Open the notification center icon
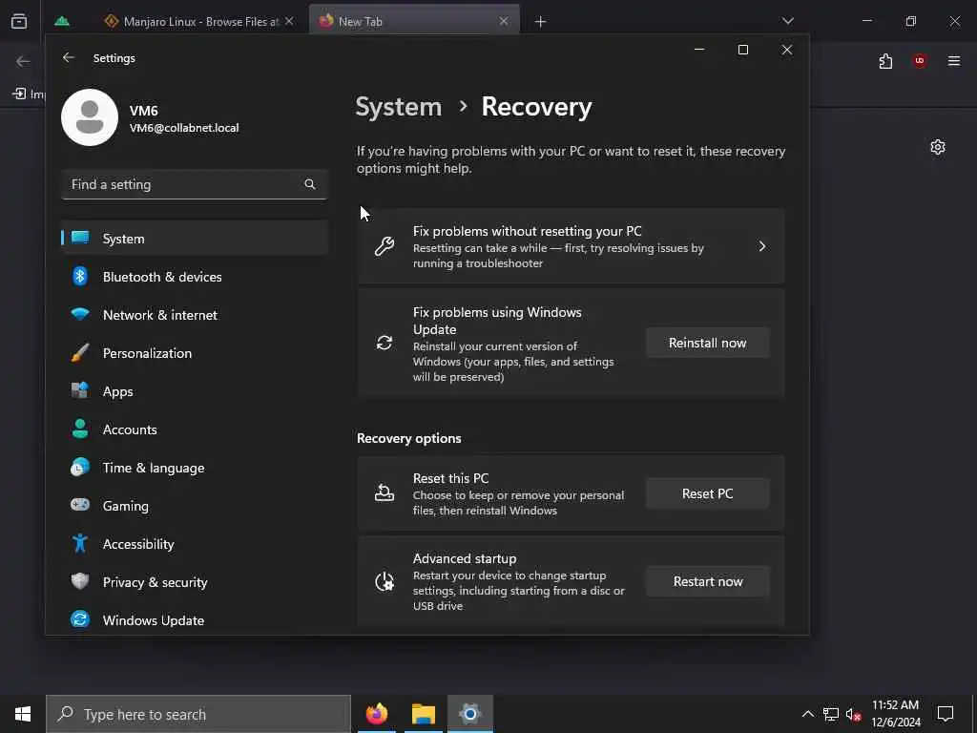Screen dimensions: 977x733 pyautogui.click(x=946, y=714)
